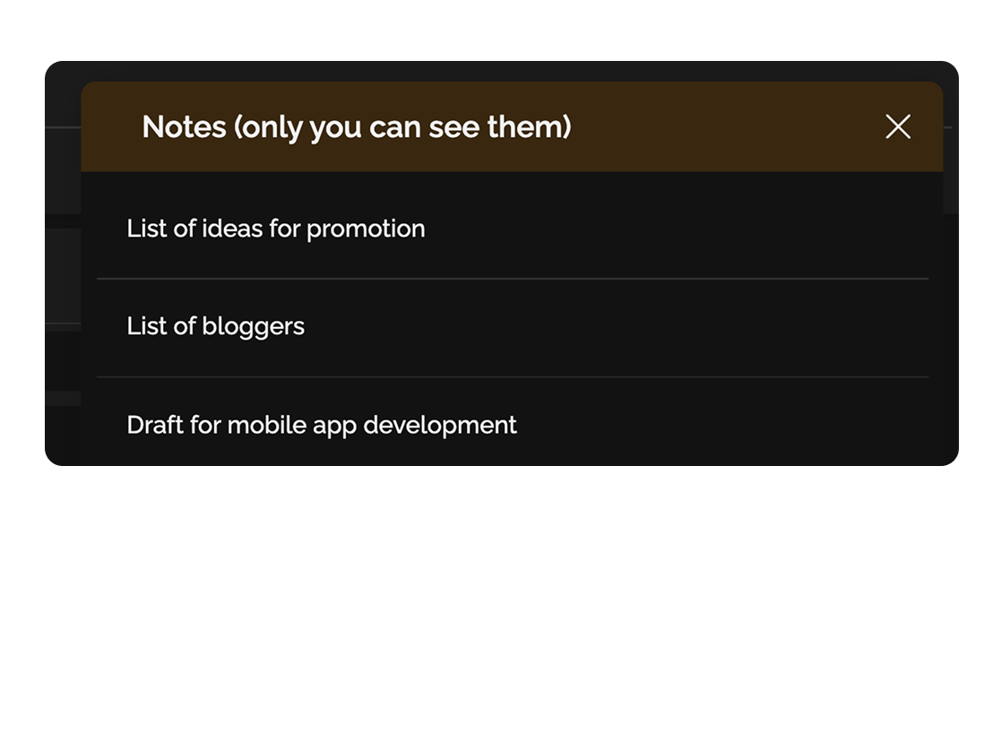Click the word Notes in the header
The image size is (1002, 751).
pos(179,126)
